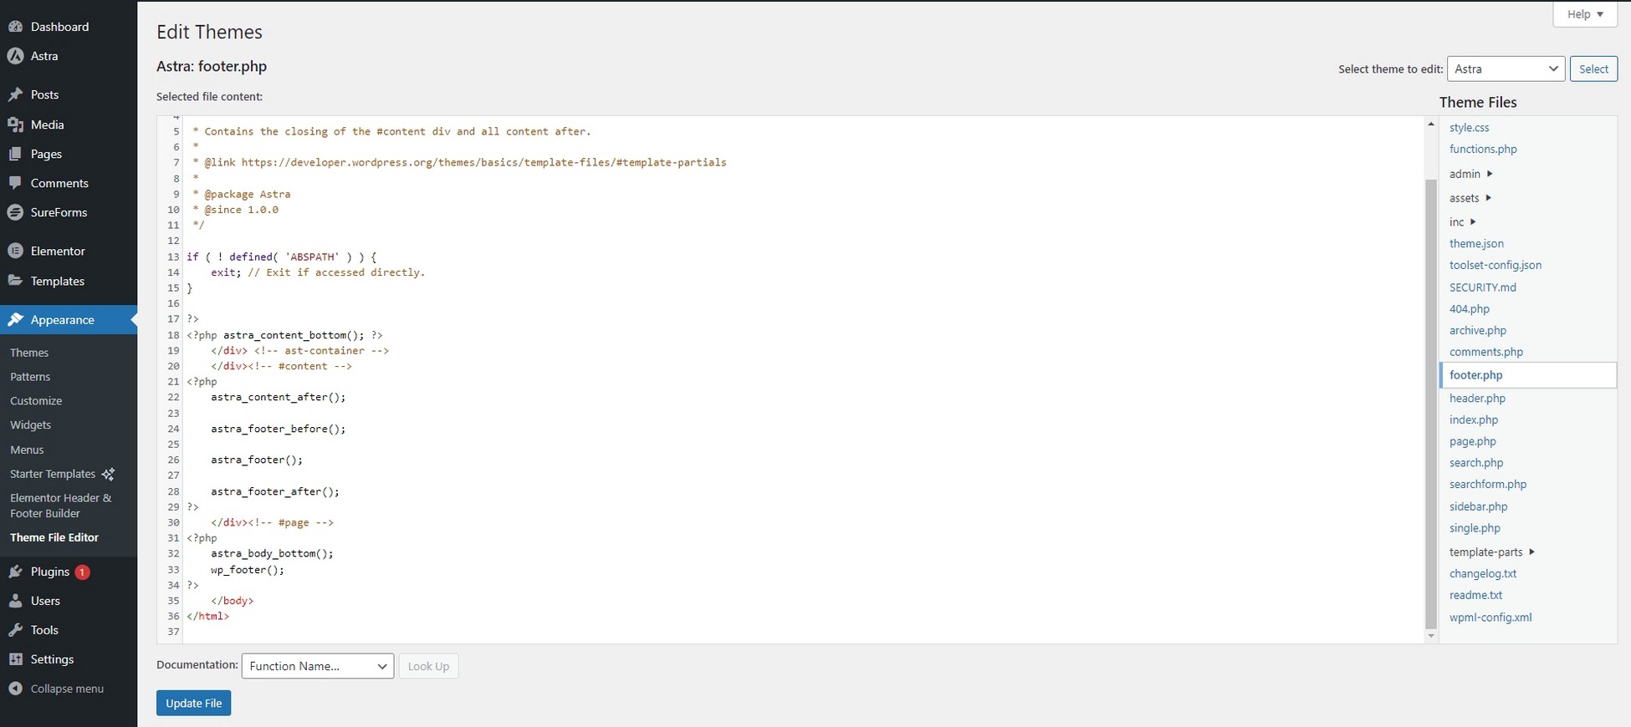Click the Update File button

pos(193,703)
